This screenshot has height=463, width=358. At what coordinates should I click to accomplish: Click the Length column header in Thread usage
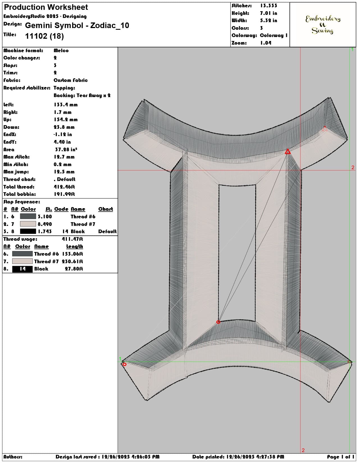pos(75,246)
